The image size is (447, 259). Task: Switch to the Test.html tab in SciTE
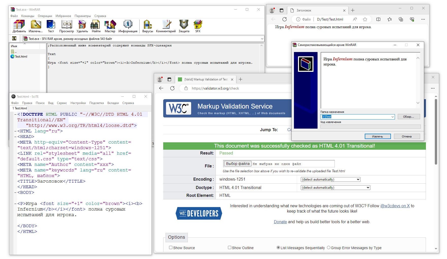point(20,108)
